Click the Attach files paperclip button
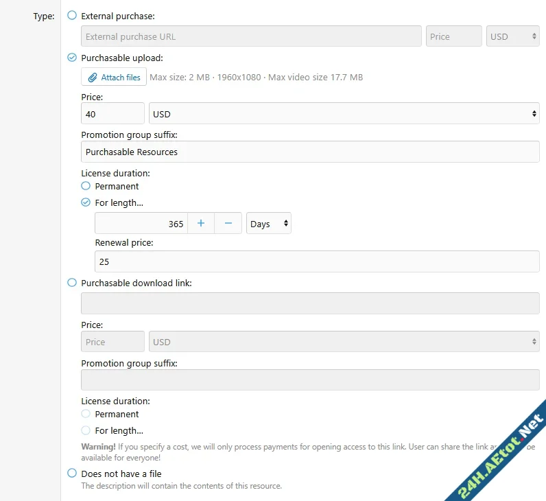546x501 pixels. pyautogui.click(x=114, y=78)
